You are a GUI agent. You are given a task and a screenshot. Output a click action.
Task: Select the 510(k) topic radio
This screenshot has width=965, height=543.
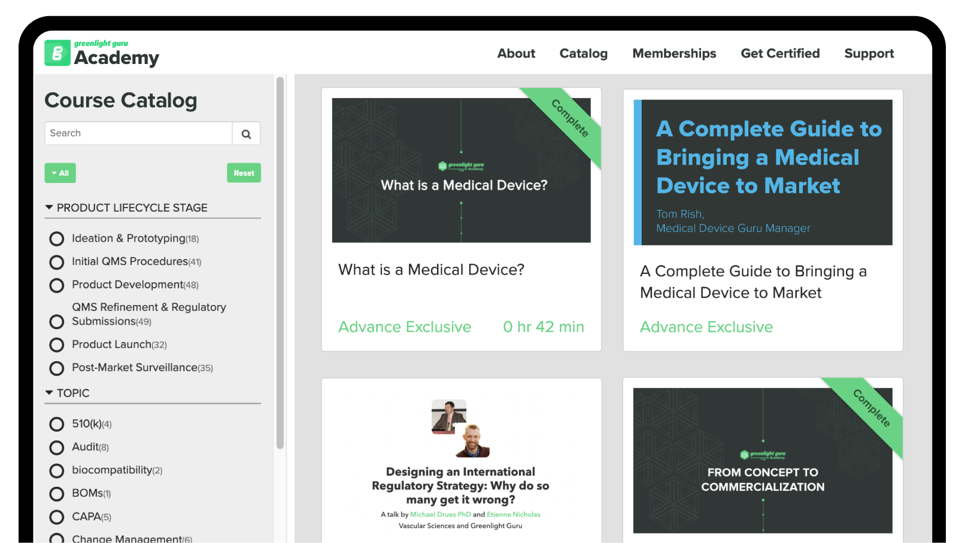(57, 424)
